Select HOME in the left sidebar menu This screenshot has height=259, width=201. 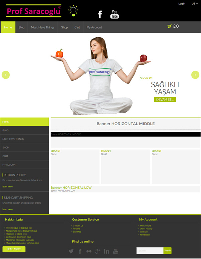24,122
